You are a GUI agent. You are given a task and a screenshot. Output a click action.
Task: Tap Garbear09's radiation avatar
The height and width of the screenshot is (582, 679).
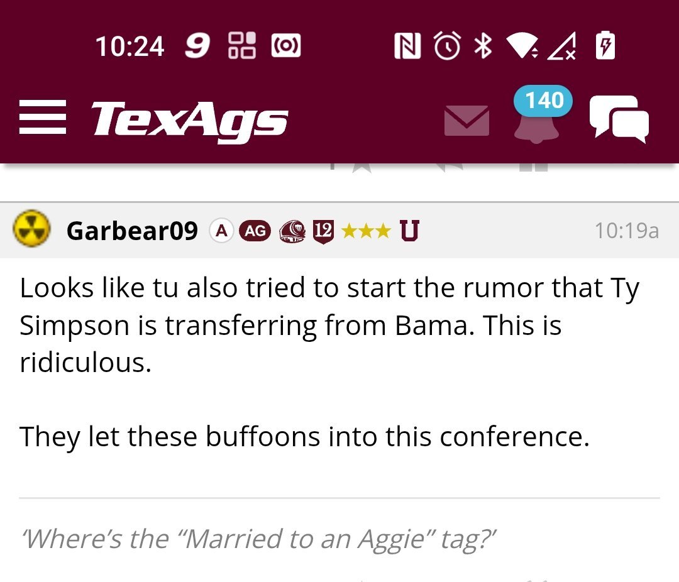(x=31, y=230)
